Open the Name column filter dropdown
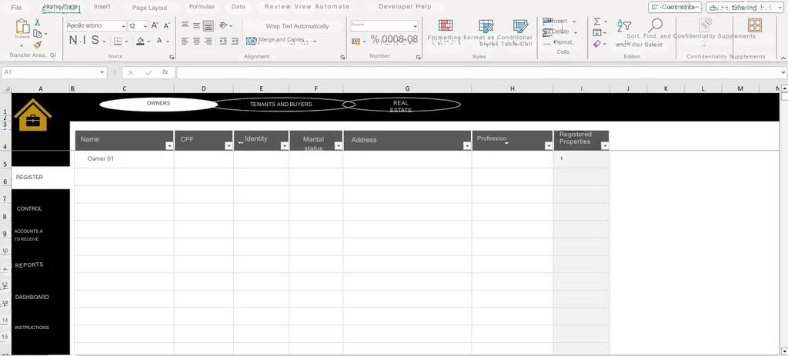The image size is (788, 356). point(169,145)
